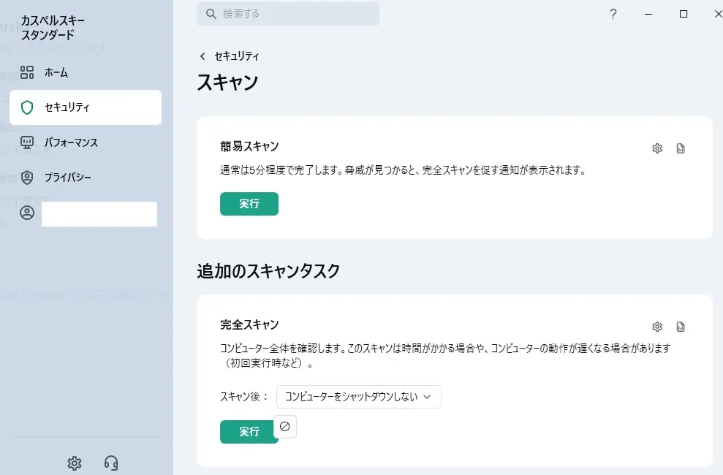
Task: Click the セキュリティ breadcrumb link
Action: pos(237,56)
